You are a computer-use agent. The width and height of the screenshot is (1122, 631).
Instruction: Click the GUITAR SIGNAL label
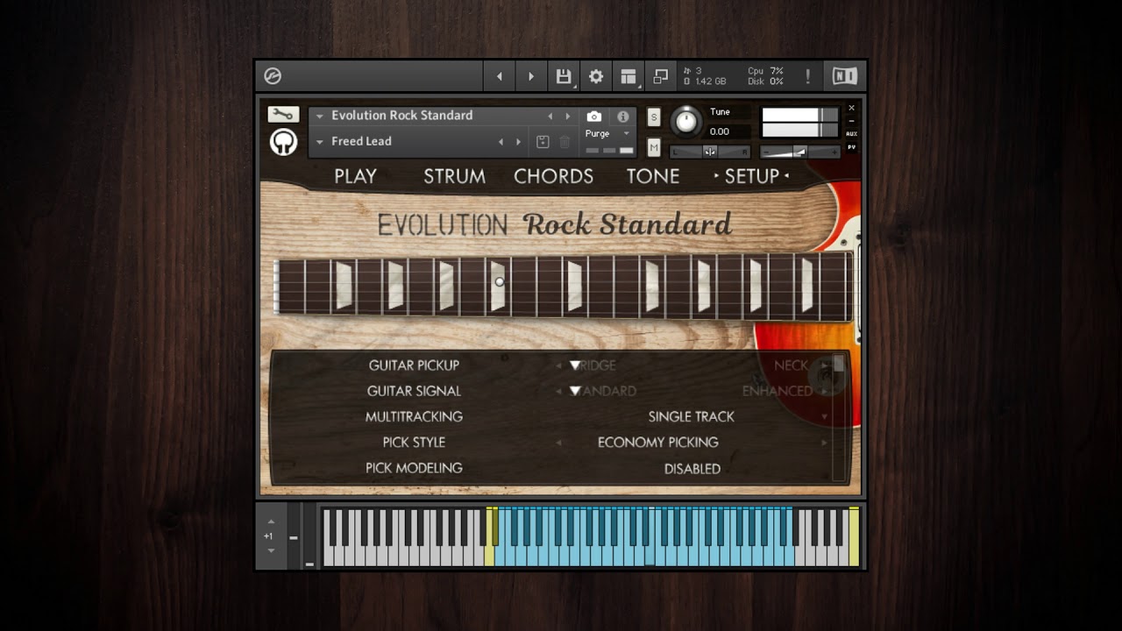(414, 391)
